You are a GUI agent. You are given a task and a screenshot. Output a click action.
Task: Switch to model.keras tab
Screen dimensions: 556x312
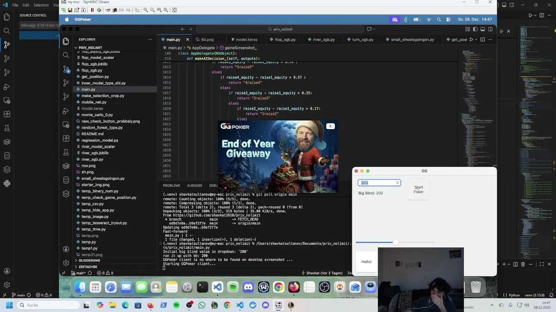[247, 39]
